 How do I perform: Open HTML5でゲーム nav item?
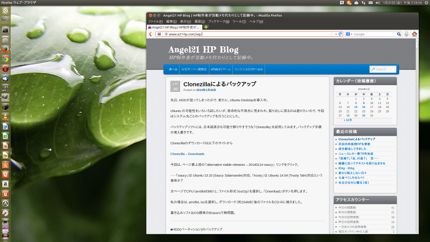(x=221, y=69)
